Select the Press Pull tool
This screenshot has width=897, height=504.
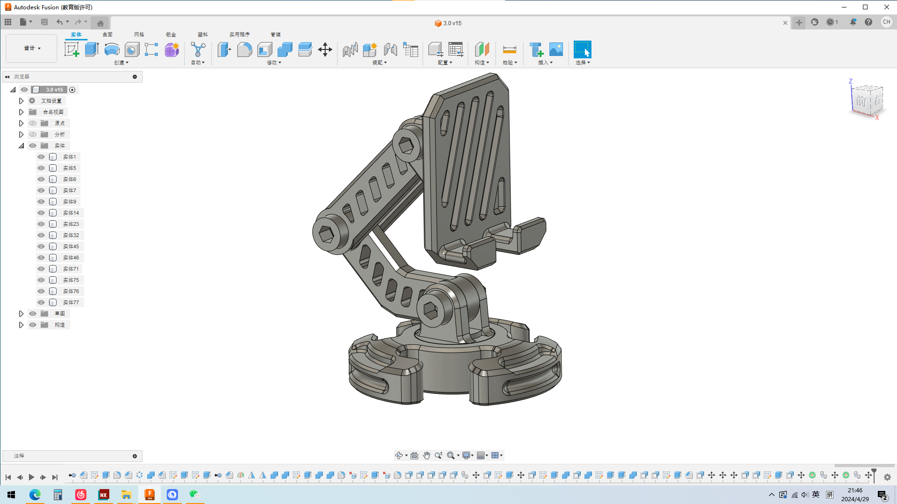click(x=224, y=49)
